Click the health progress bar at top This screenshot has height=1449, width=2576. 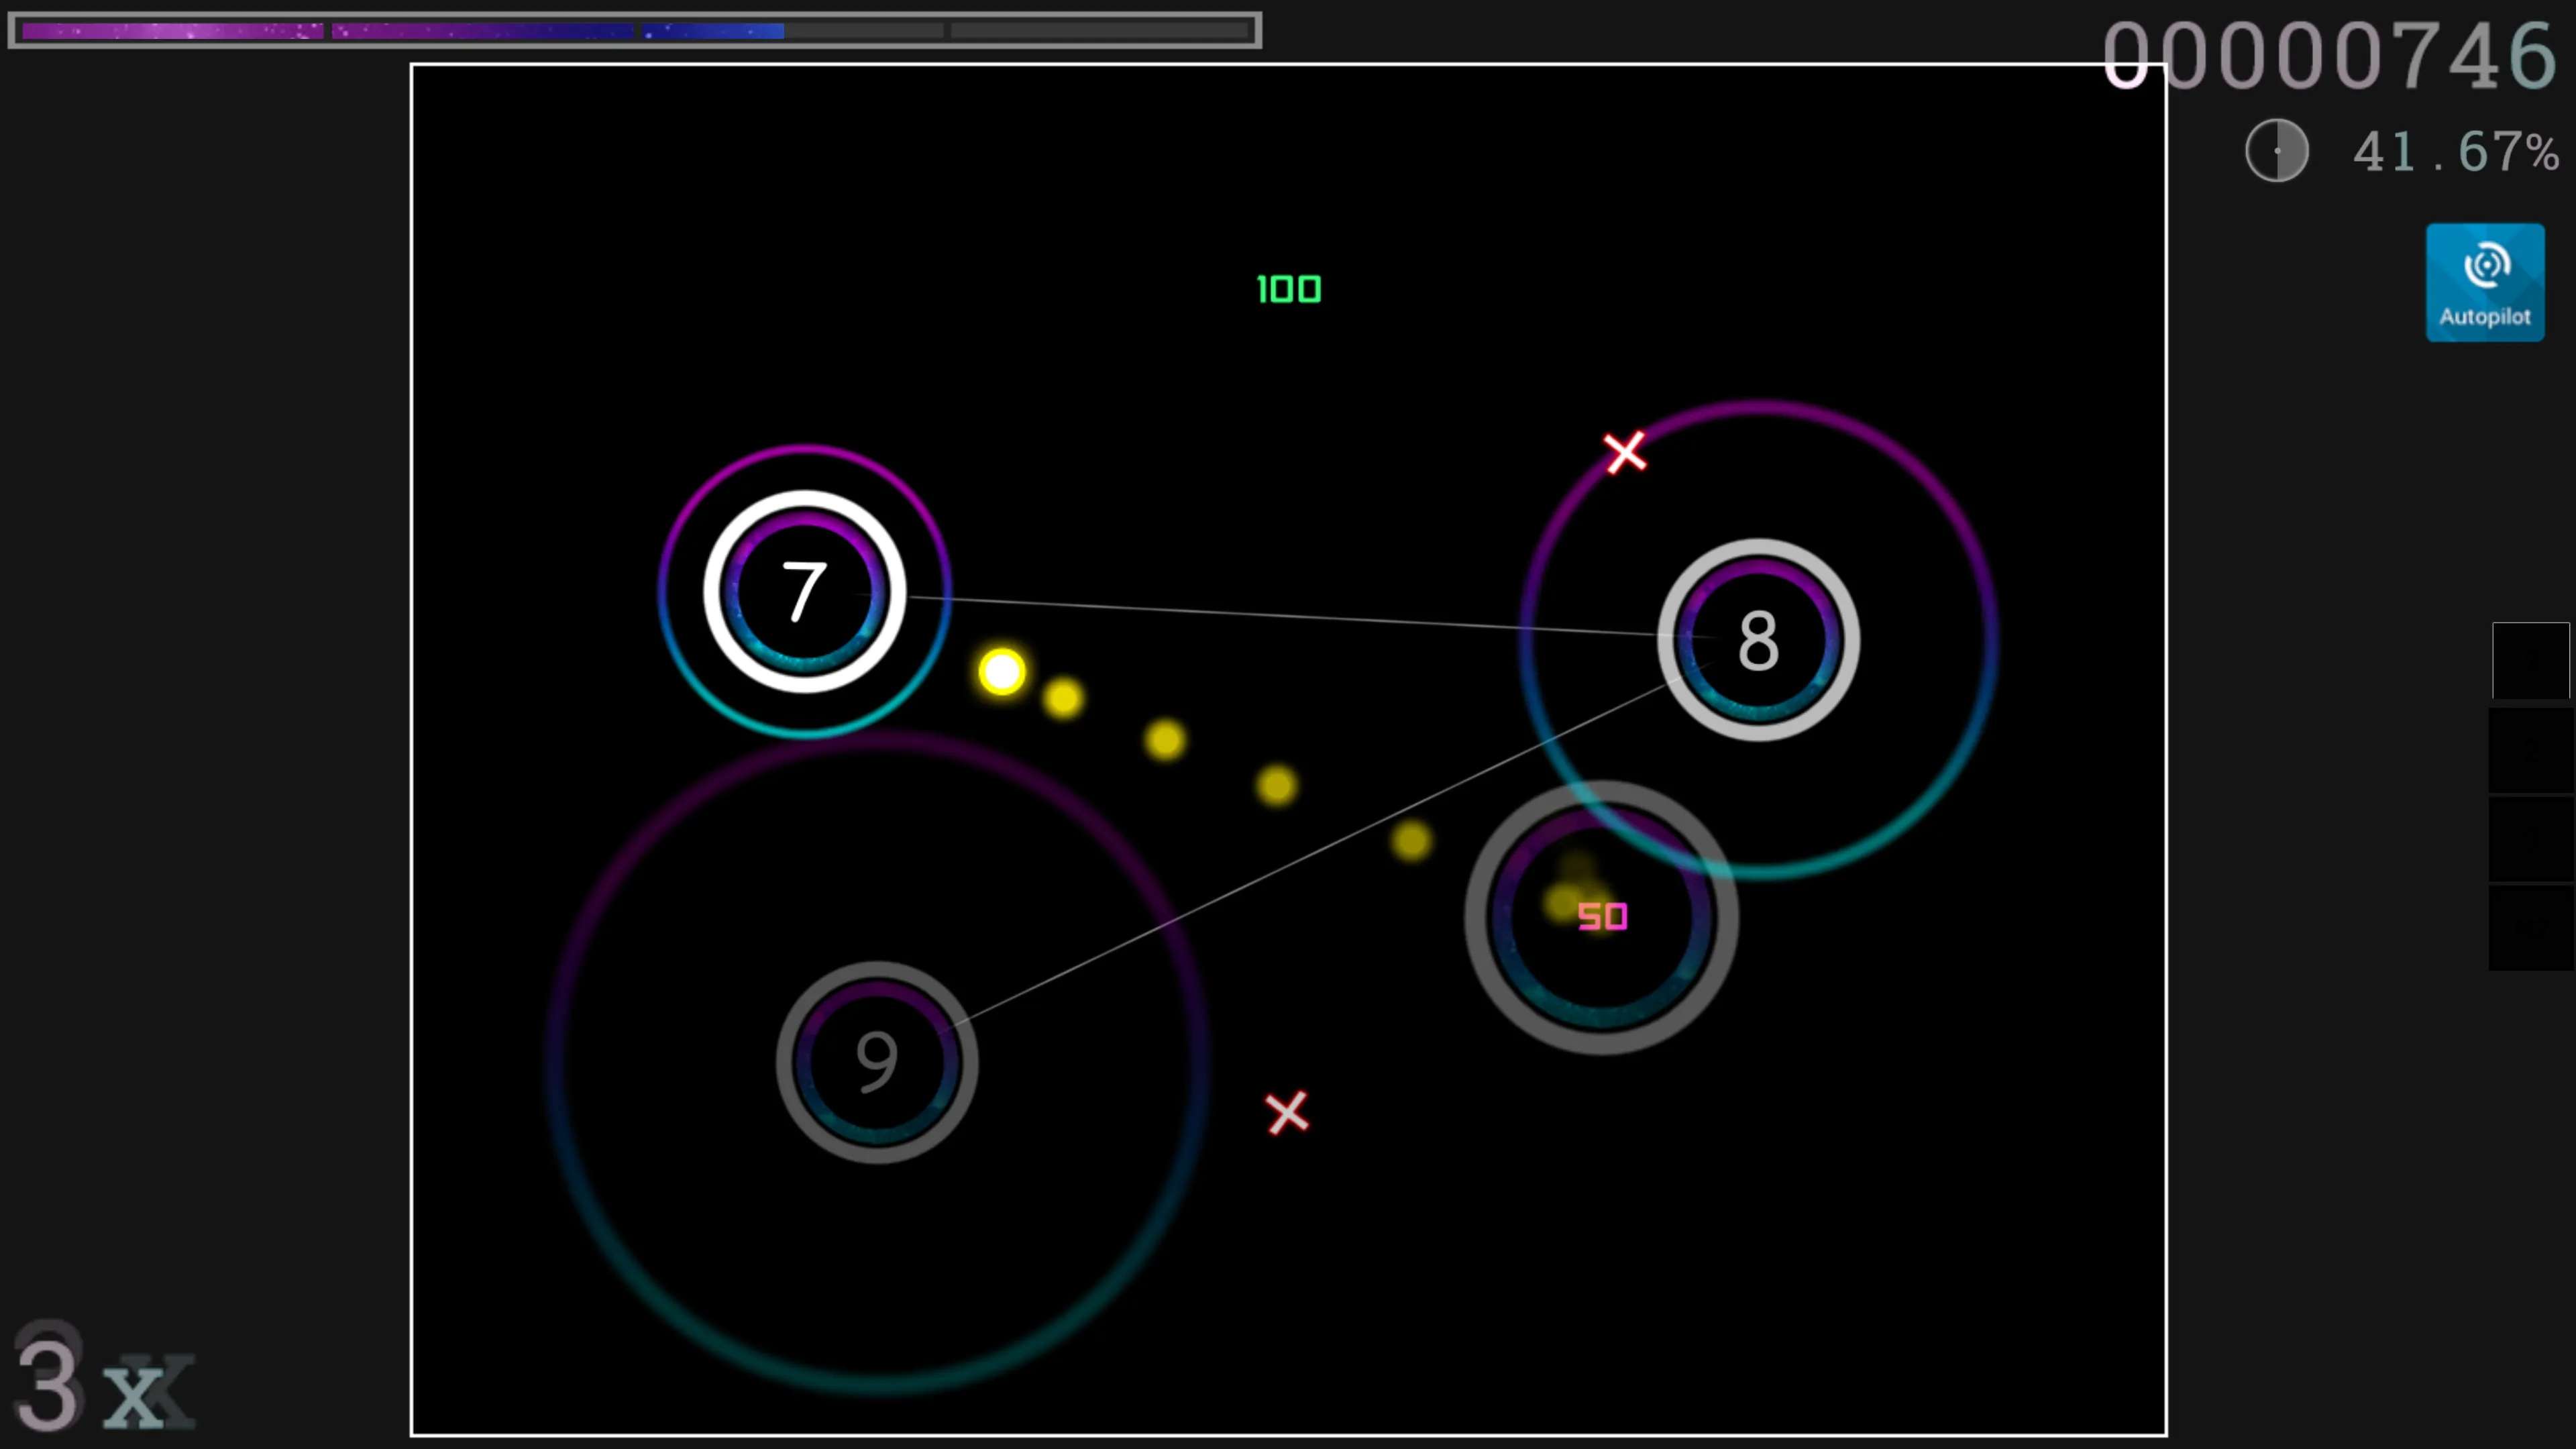point(634,30)
